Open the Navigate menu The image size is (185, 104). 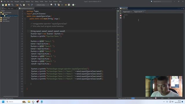point(17,1)
